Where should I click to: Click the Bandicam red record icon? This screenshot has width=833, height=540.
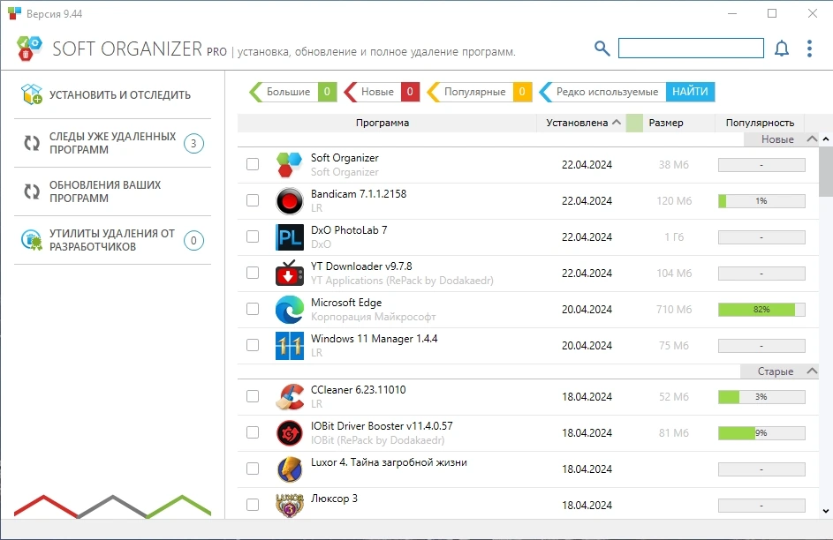pos(290,200)
